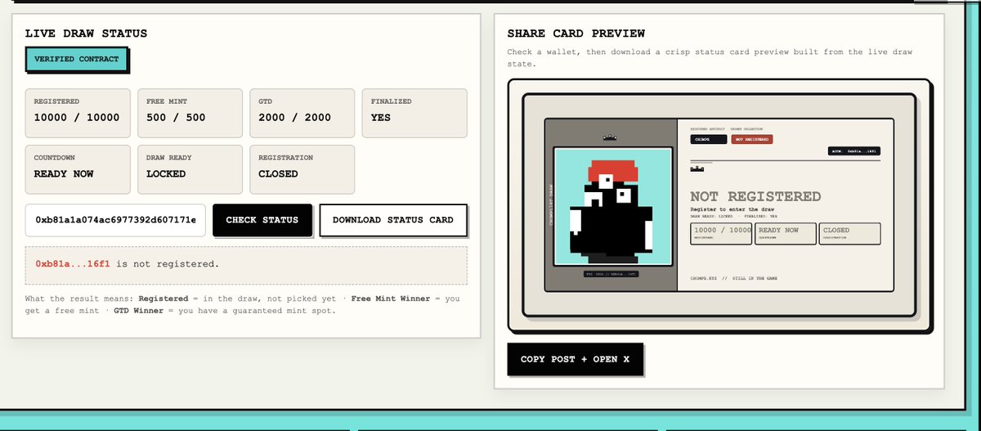This screenshot has height=431, width=981.
Task: Click Download Status Card button
Action: tap(393, 220)
